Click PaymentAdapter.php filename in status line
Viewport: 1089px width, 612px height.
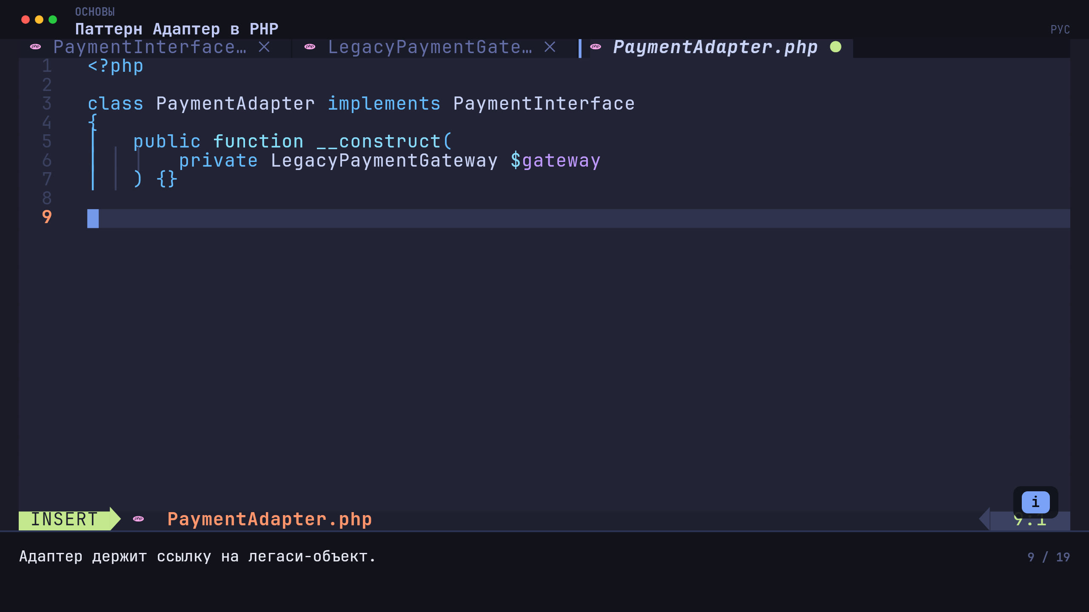coord(270,519)
